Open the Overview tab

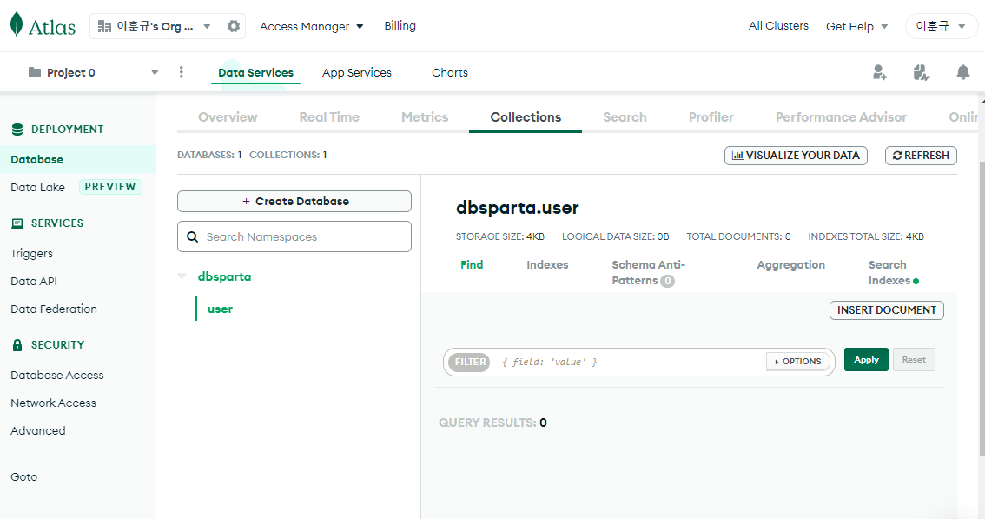(228, 117)
